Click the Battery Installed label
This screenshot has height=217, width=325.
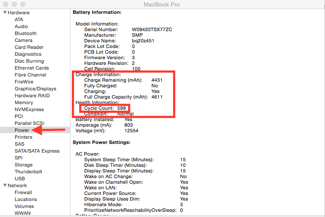95,119
